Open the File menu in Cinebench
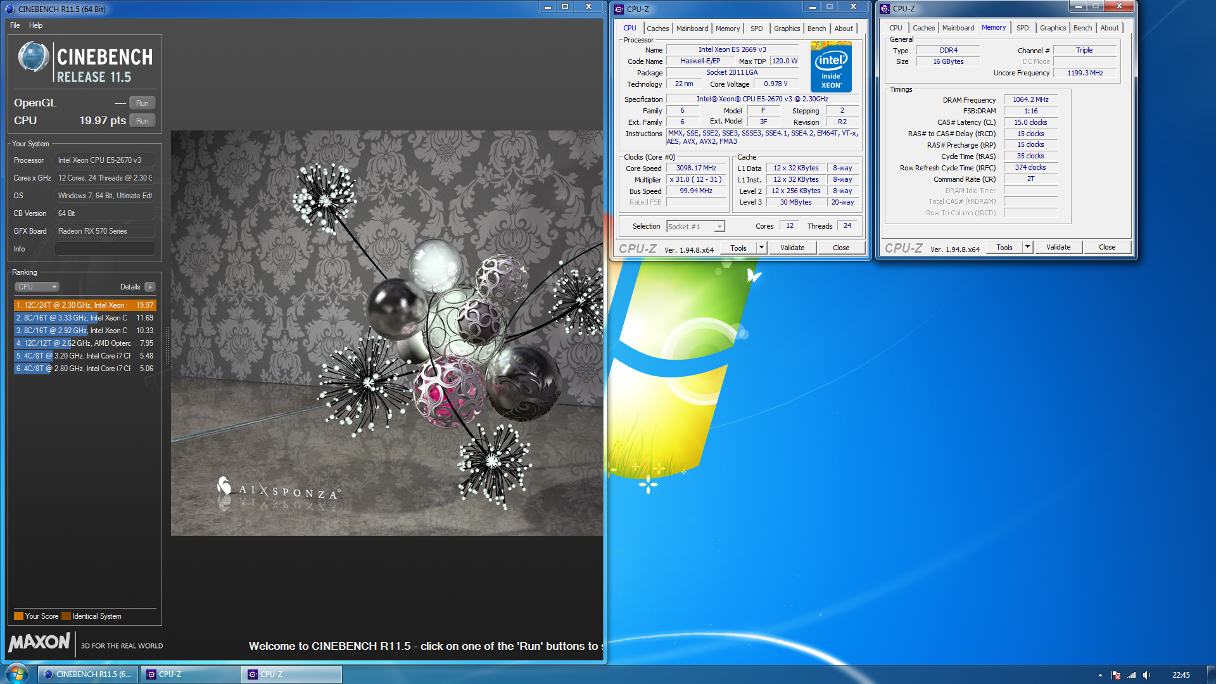1216x684 pixels. click(x=15, y=25)
